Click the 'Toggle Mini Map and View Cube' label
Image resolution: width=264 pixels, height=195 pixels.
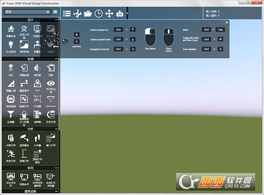(x=191, y=39)
